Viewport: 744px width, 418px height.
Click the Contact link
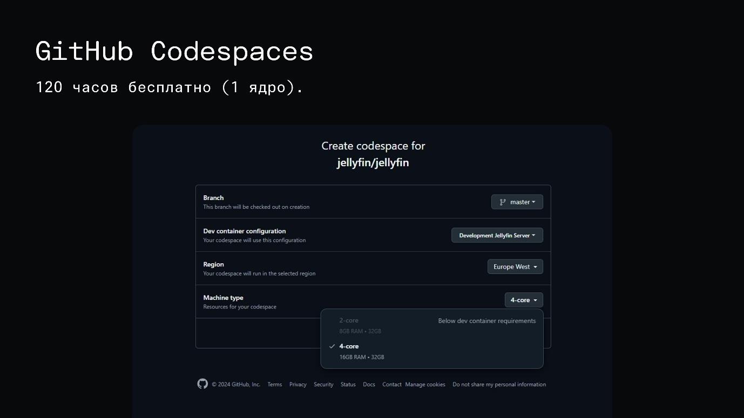tap(391, 384)
